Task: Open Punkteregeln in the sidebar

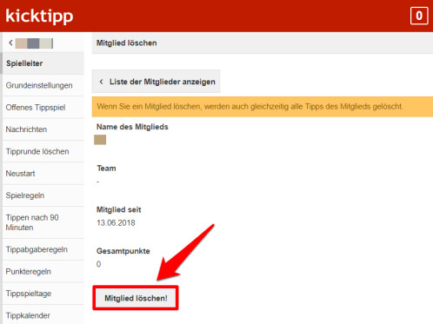Action: tap(43, 271)
